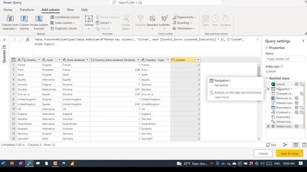Open the search box
Image resolution: width=307 pixels, height=172 pixels.
click(x=165, y=2)
